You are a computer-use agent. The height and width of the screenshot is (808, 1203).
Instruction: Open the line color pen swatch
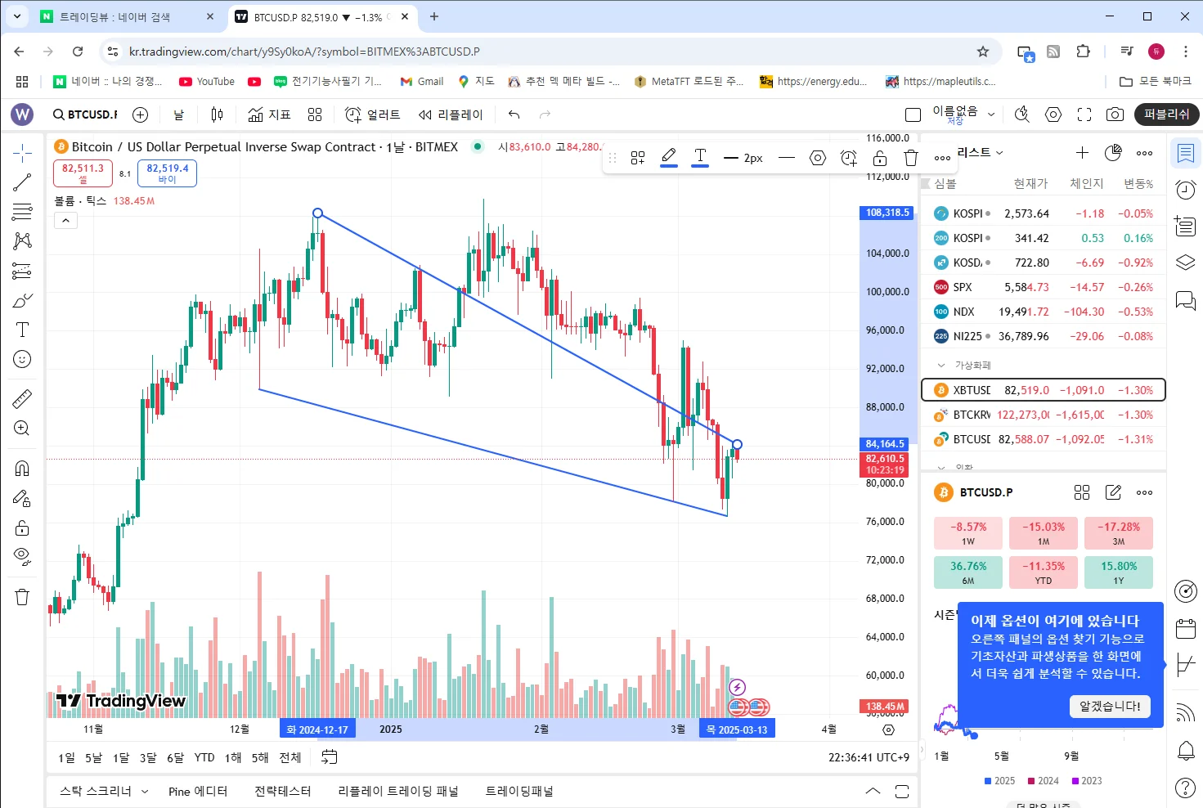669,157
